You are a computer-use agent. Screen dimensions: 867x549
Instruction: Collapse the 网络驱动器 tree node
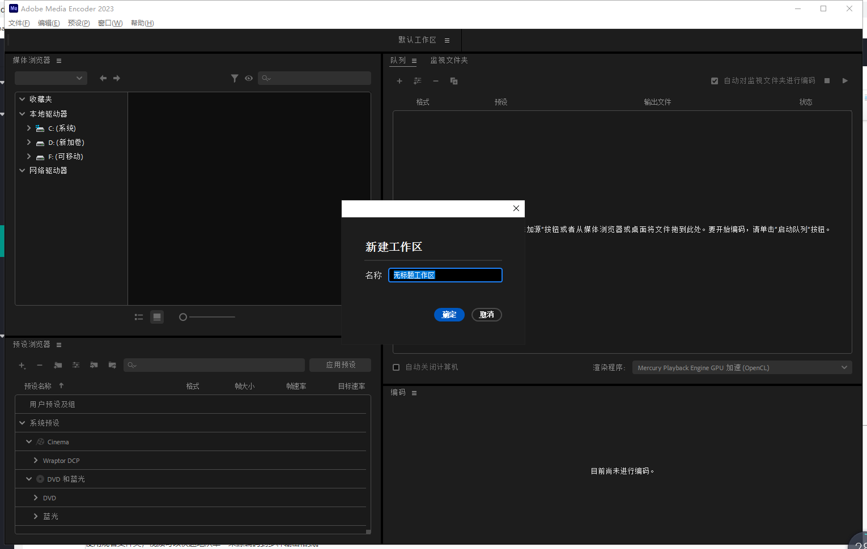[22, 170]
